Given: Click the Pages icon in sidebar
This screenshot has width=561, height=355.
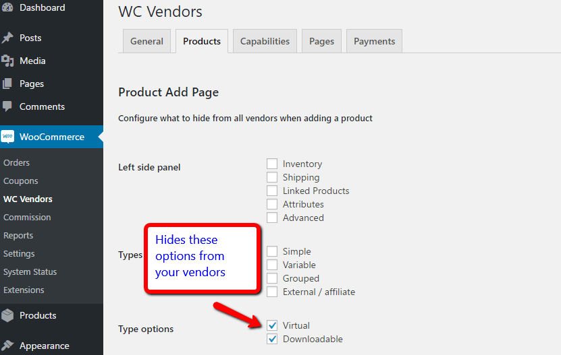Looking at the screenshot, I should click(x=8, y=84).
